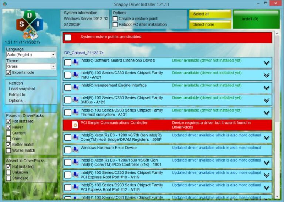
Task: Expand the PMC - A121 row chevron
Action: click(266, 76)
